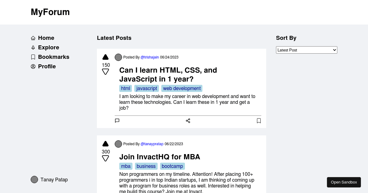This screenshot has height=193, width=368.
Task: Share the HTML, CSS, JavaScript post
Action: tap(188, 121)
